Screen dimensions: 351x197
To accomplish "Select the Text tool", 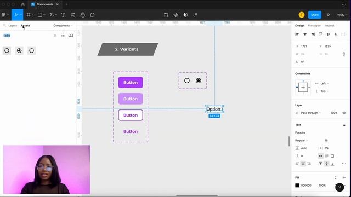I will point(63,15).
